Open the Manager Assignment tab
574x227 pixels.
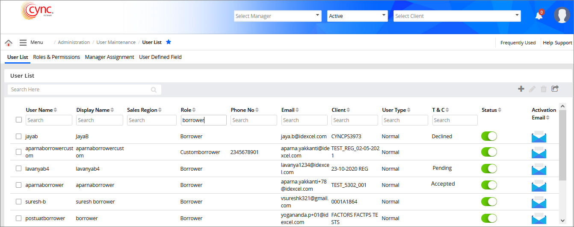(109, 57)
